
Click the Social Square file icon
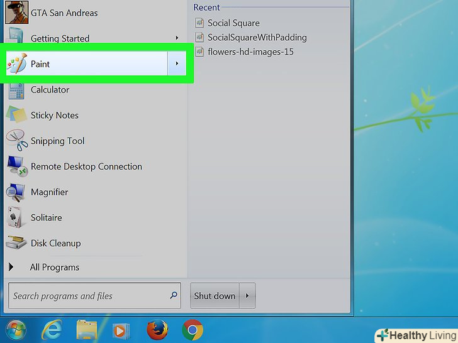199,23
